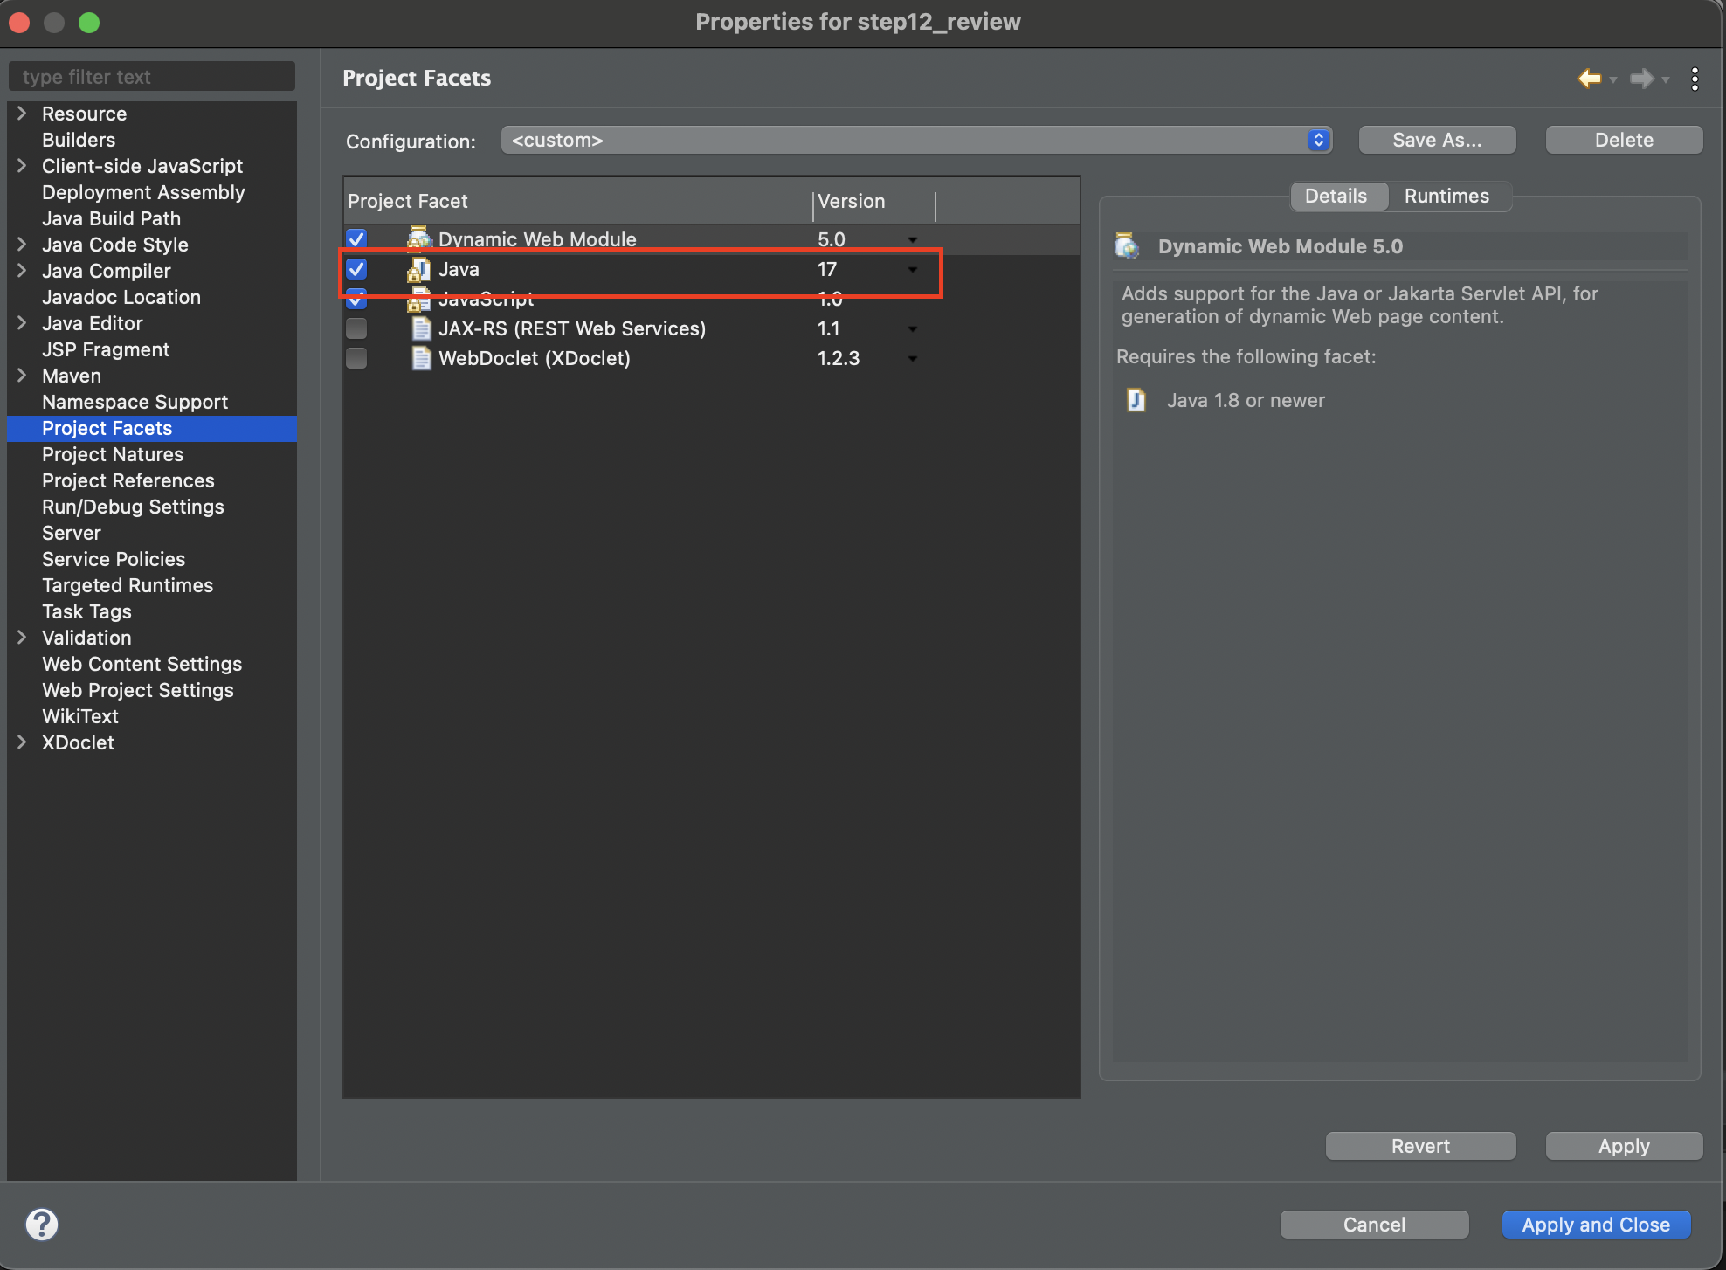
Task: Open Run/Debug Settings page
Action: coord(133,507)
